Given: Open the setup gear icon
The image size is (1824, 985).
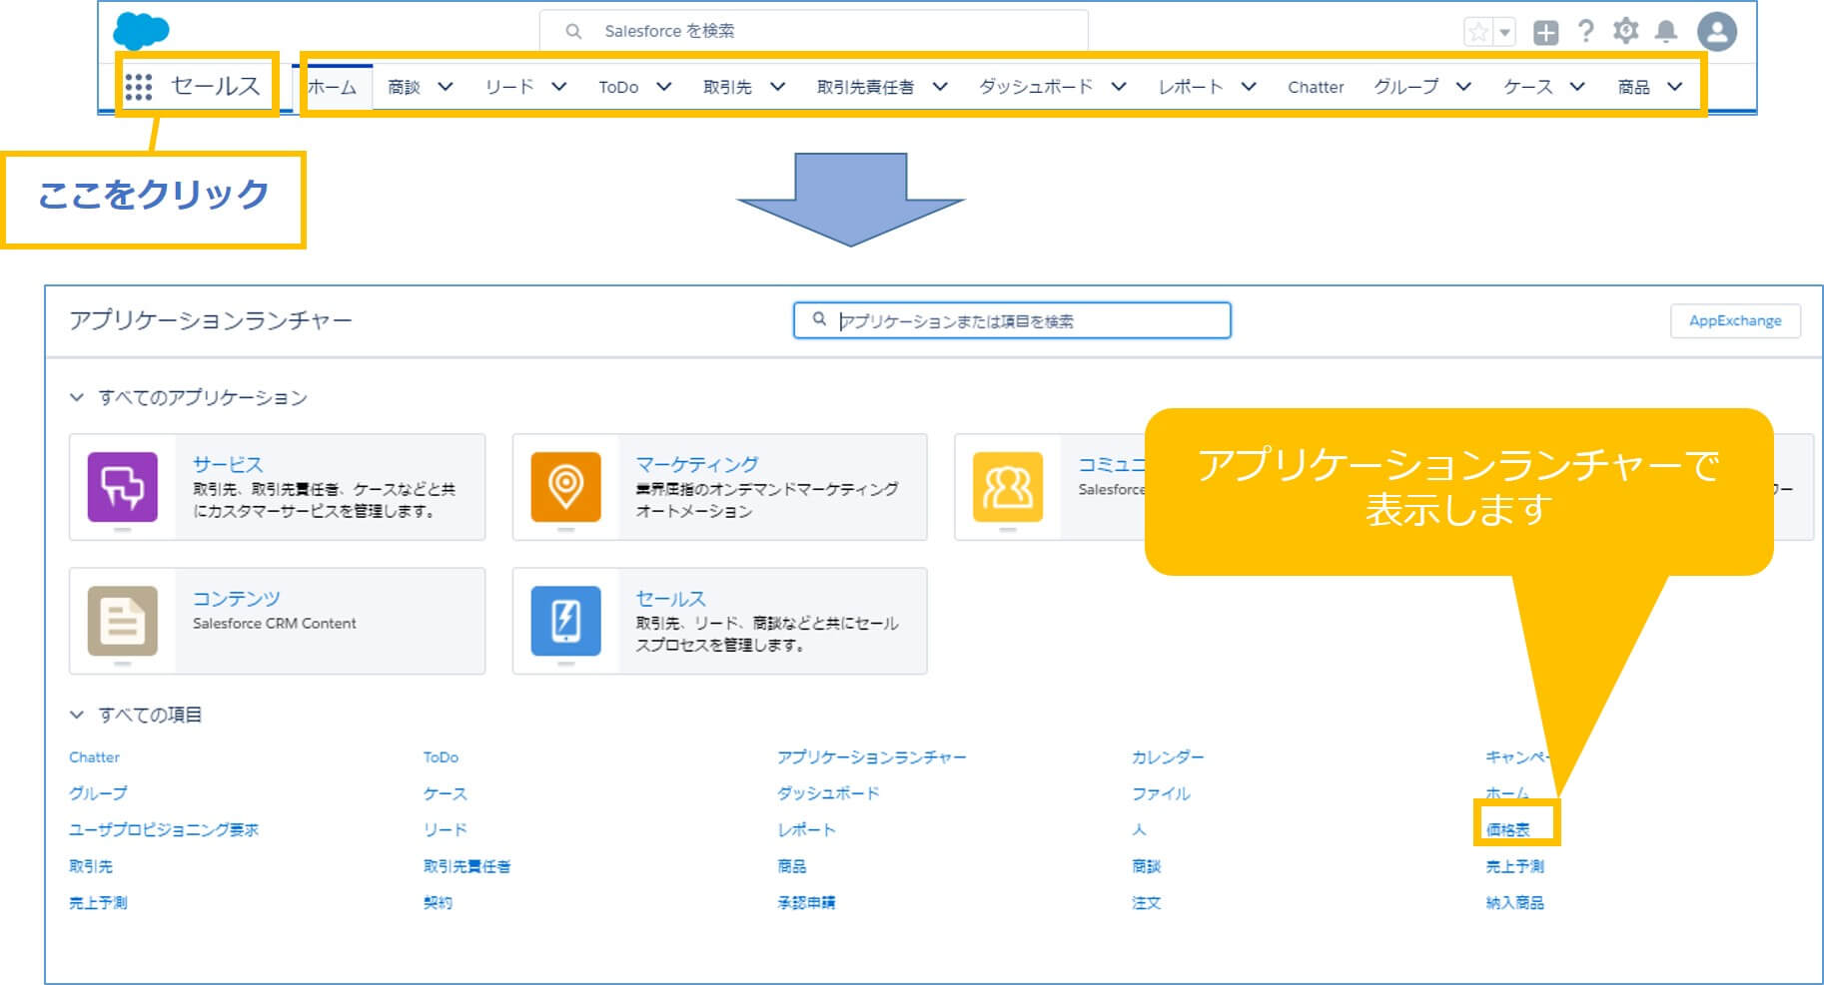Looking at the screenshot, I should 1625,31.
